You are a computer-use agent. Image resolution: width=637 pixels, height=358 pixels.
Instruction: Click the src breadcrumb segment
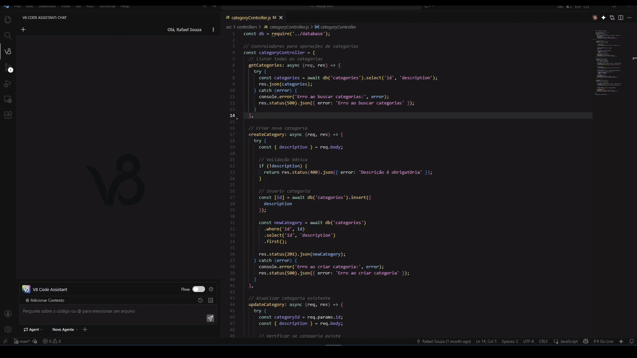point(229,27)
